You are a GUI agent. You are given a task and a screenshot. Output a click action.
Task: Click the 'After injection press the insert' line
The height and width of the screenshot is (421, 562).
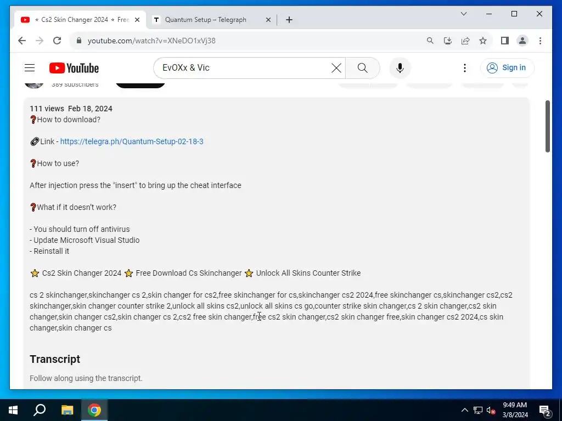(136, 185)
